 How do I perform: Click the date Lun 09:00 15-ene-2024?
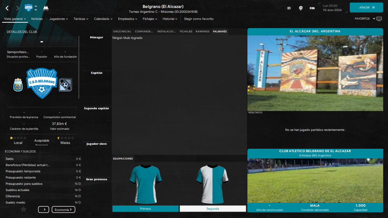coord(332,8)
